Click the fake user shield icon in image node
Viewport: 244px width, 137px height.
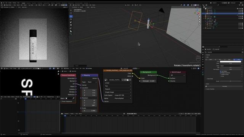[x=123, y=80]
